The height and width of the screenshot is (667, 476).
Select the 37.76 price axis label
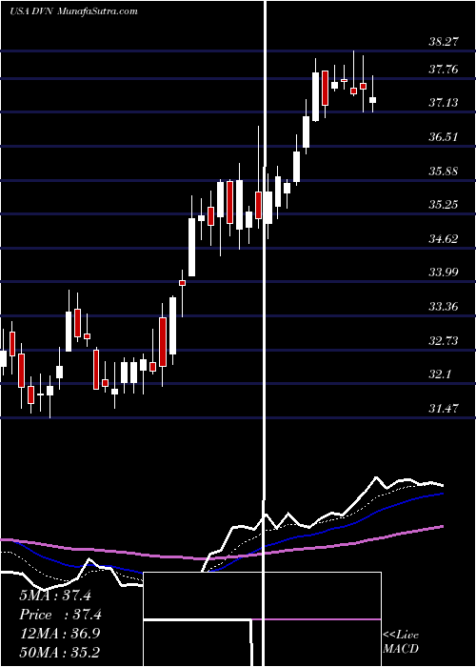pyautogui.click(x=444, y=70)
